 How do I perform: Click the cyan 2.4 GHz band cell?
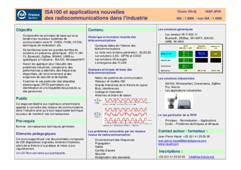[168, 54]
